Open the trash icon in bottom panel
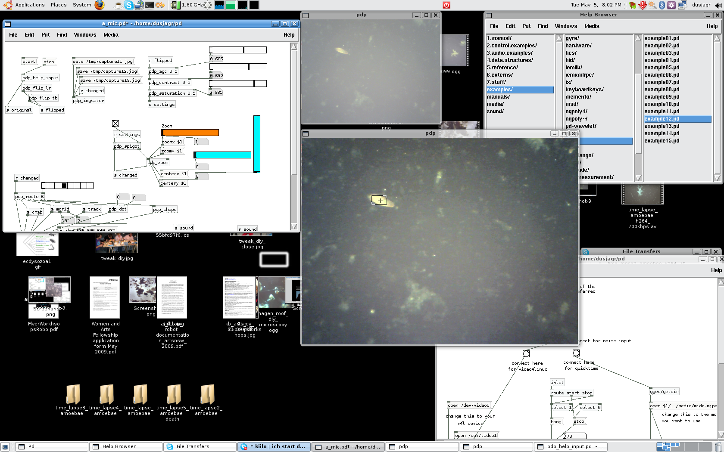This screenshot has width=724, height=452. 718,447
